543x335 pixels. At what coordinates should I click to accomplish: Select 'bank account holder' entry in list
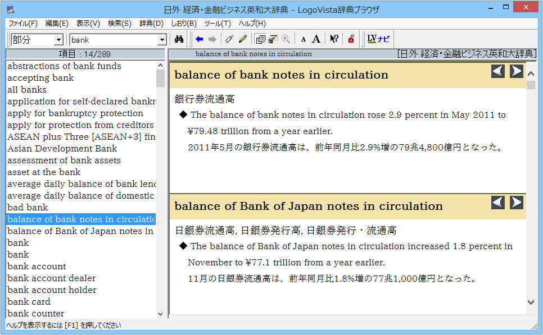coord(52,290)
